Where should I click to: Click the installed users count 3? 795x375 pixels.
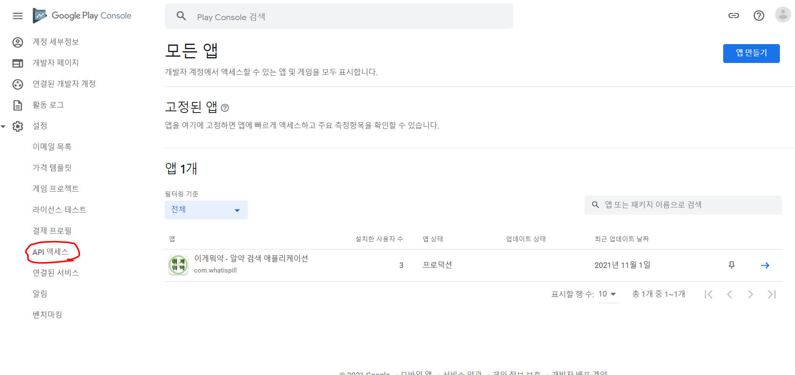401,265
